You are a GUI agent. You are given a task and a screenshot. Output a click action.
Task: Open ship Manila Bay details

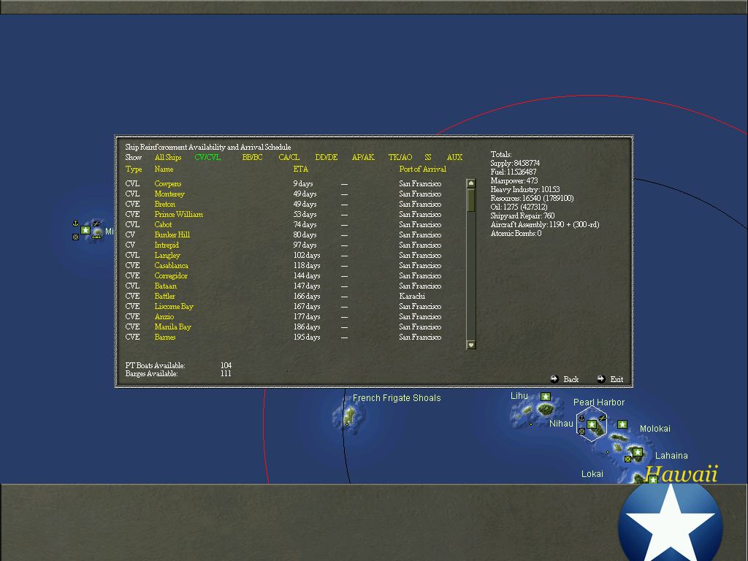(172, 327)
